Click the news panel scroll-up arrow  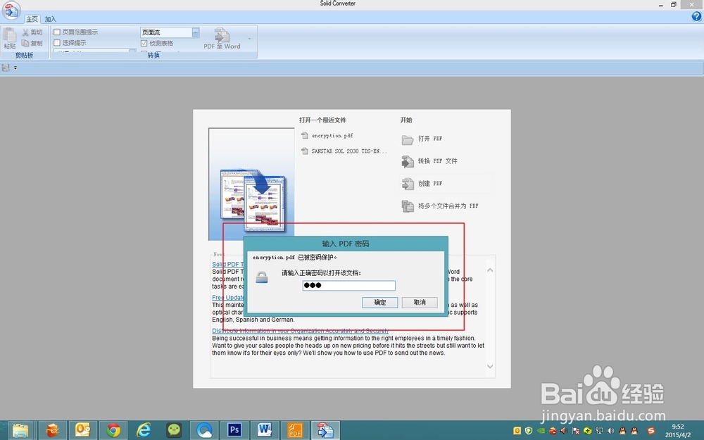(490, 270)
